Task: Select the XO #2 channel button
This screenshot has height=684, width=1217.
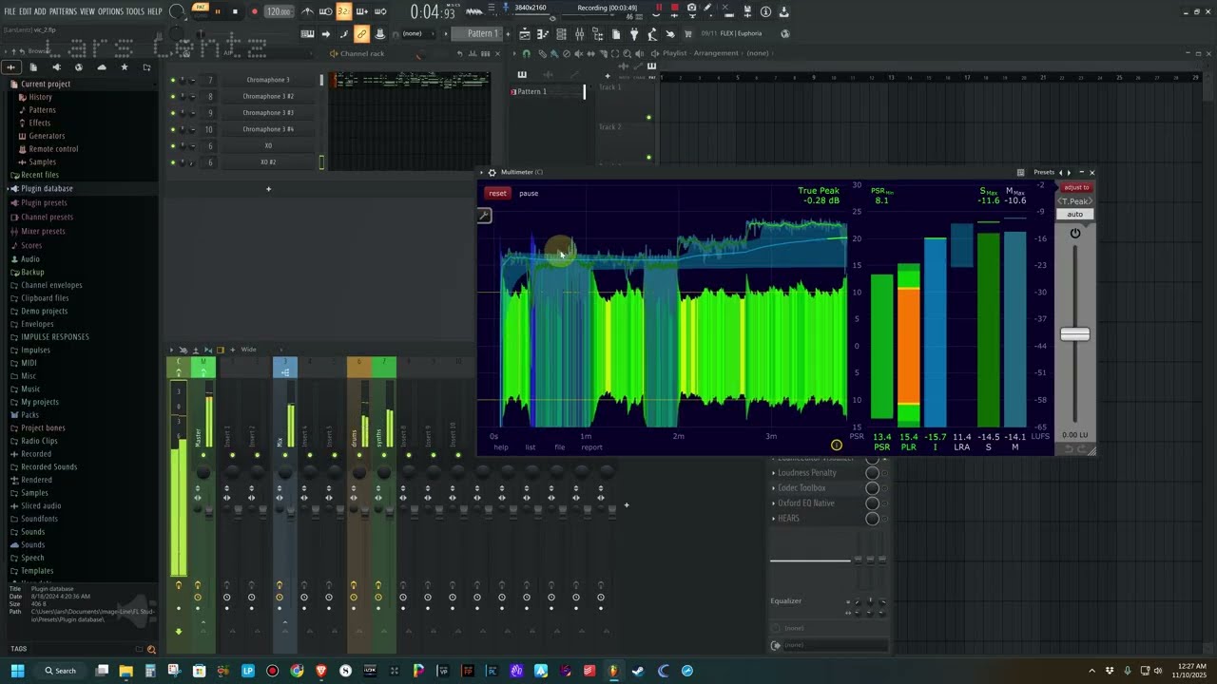Action: [x=268, y=161]
